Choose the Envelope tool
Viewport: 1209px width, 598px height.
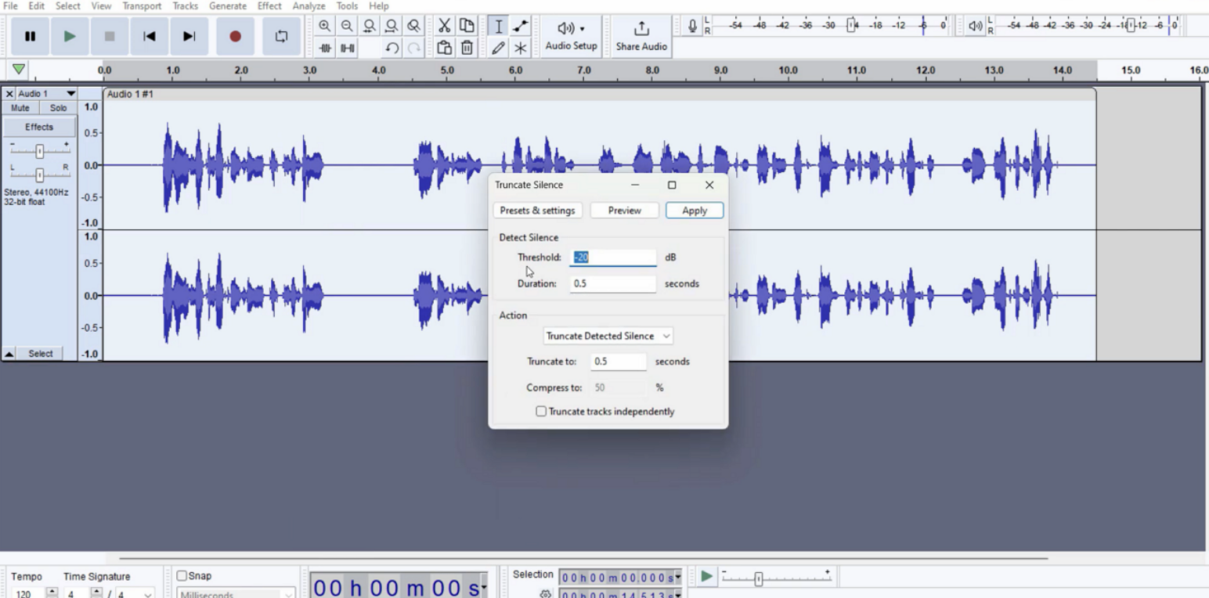pyautogui.click(x=520, y=26)
